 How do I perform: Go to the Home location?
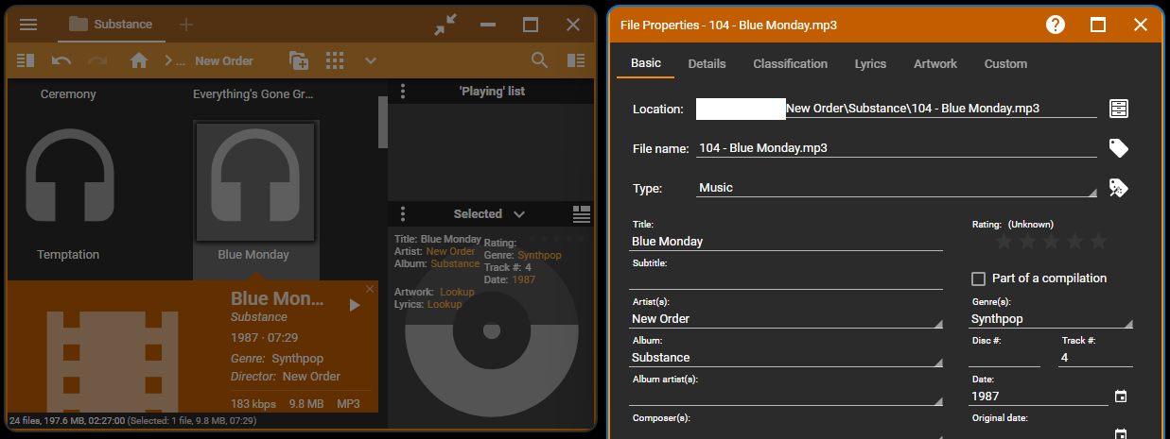click(x=139, y=60)
